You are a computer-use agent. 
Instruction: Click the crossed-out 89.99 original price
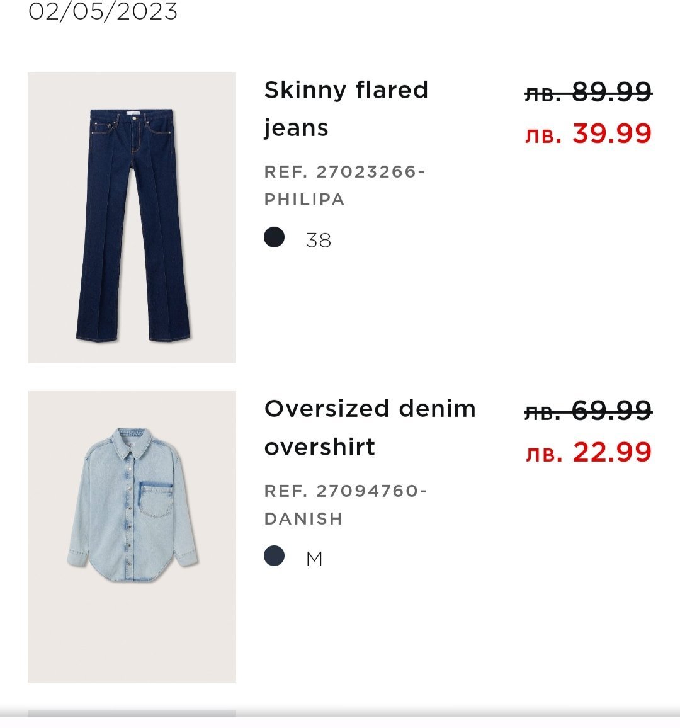(x=588, y=93)
